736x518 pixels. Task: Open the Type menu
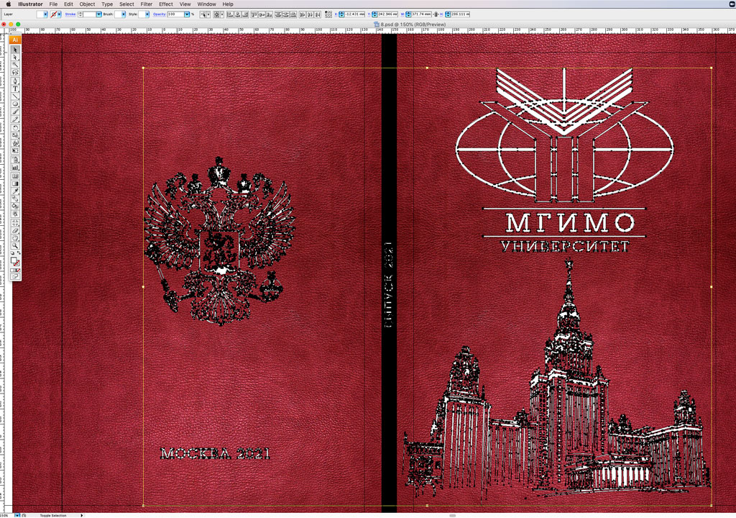click(x=107, y=4)
